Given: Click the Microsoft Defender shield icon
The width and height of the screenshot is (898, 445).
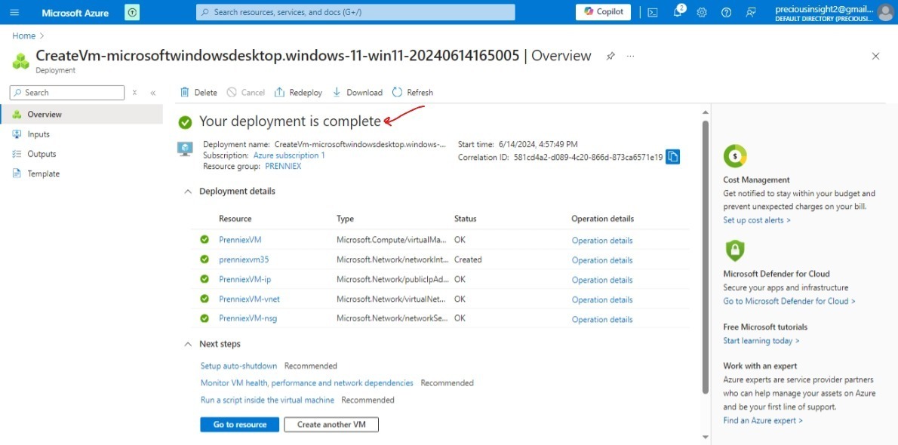Looking at the screenshot, I should pyautogui.click(x=735, y=250).
